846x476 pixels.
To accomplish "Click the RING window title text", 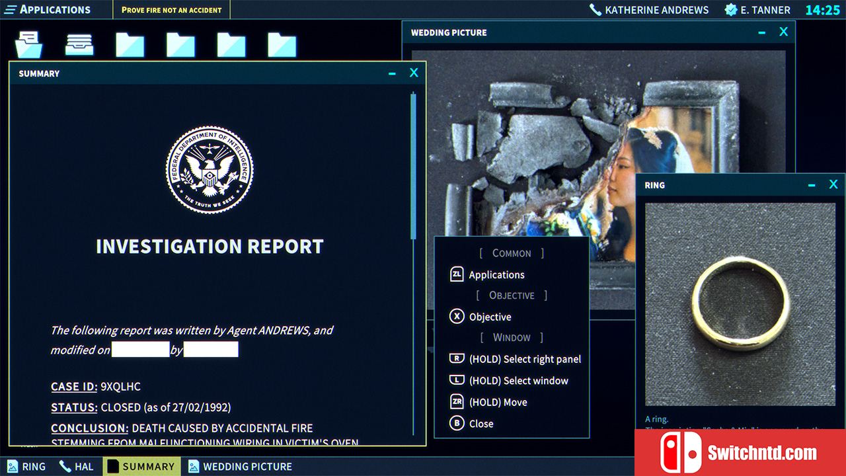I will (x=655, y=185).
